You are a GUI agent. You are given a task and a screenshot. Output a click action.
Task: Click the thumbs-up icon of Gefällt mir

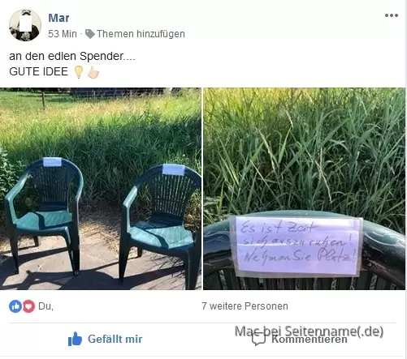[75, 339]
